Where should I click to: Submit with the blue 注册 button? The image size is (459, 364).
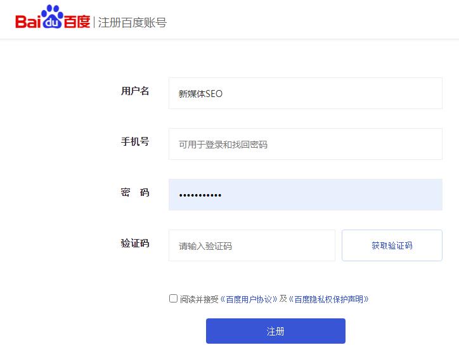275,331
